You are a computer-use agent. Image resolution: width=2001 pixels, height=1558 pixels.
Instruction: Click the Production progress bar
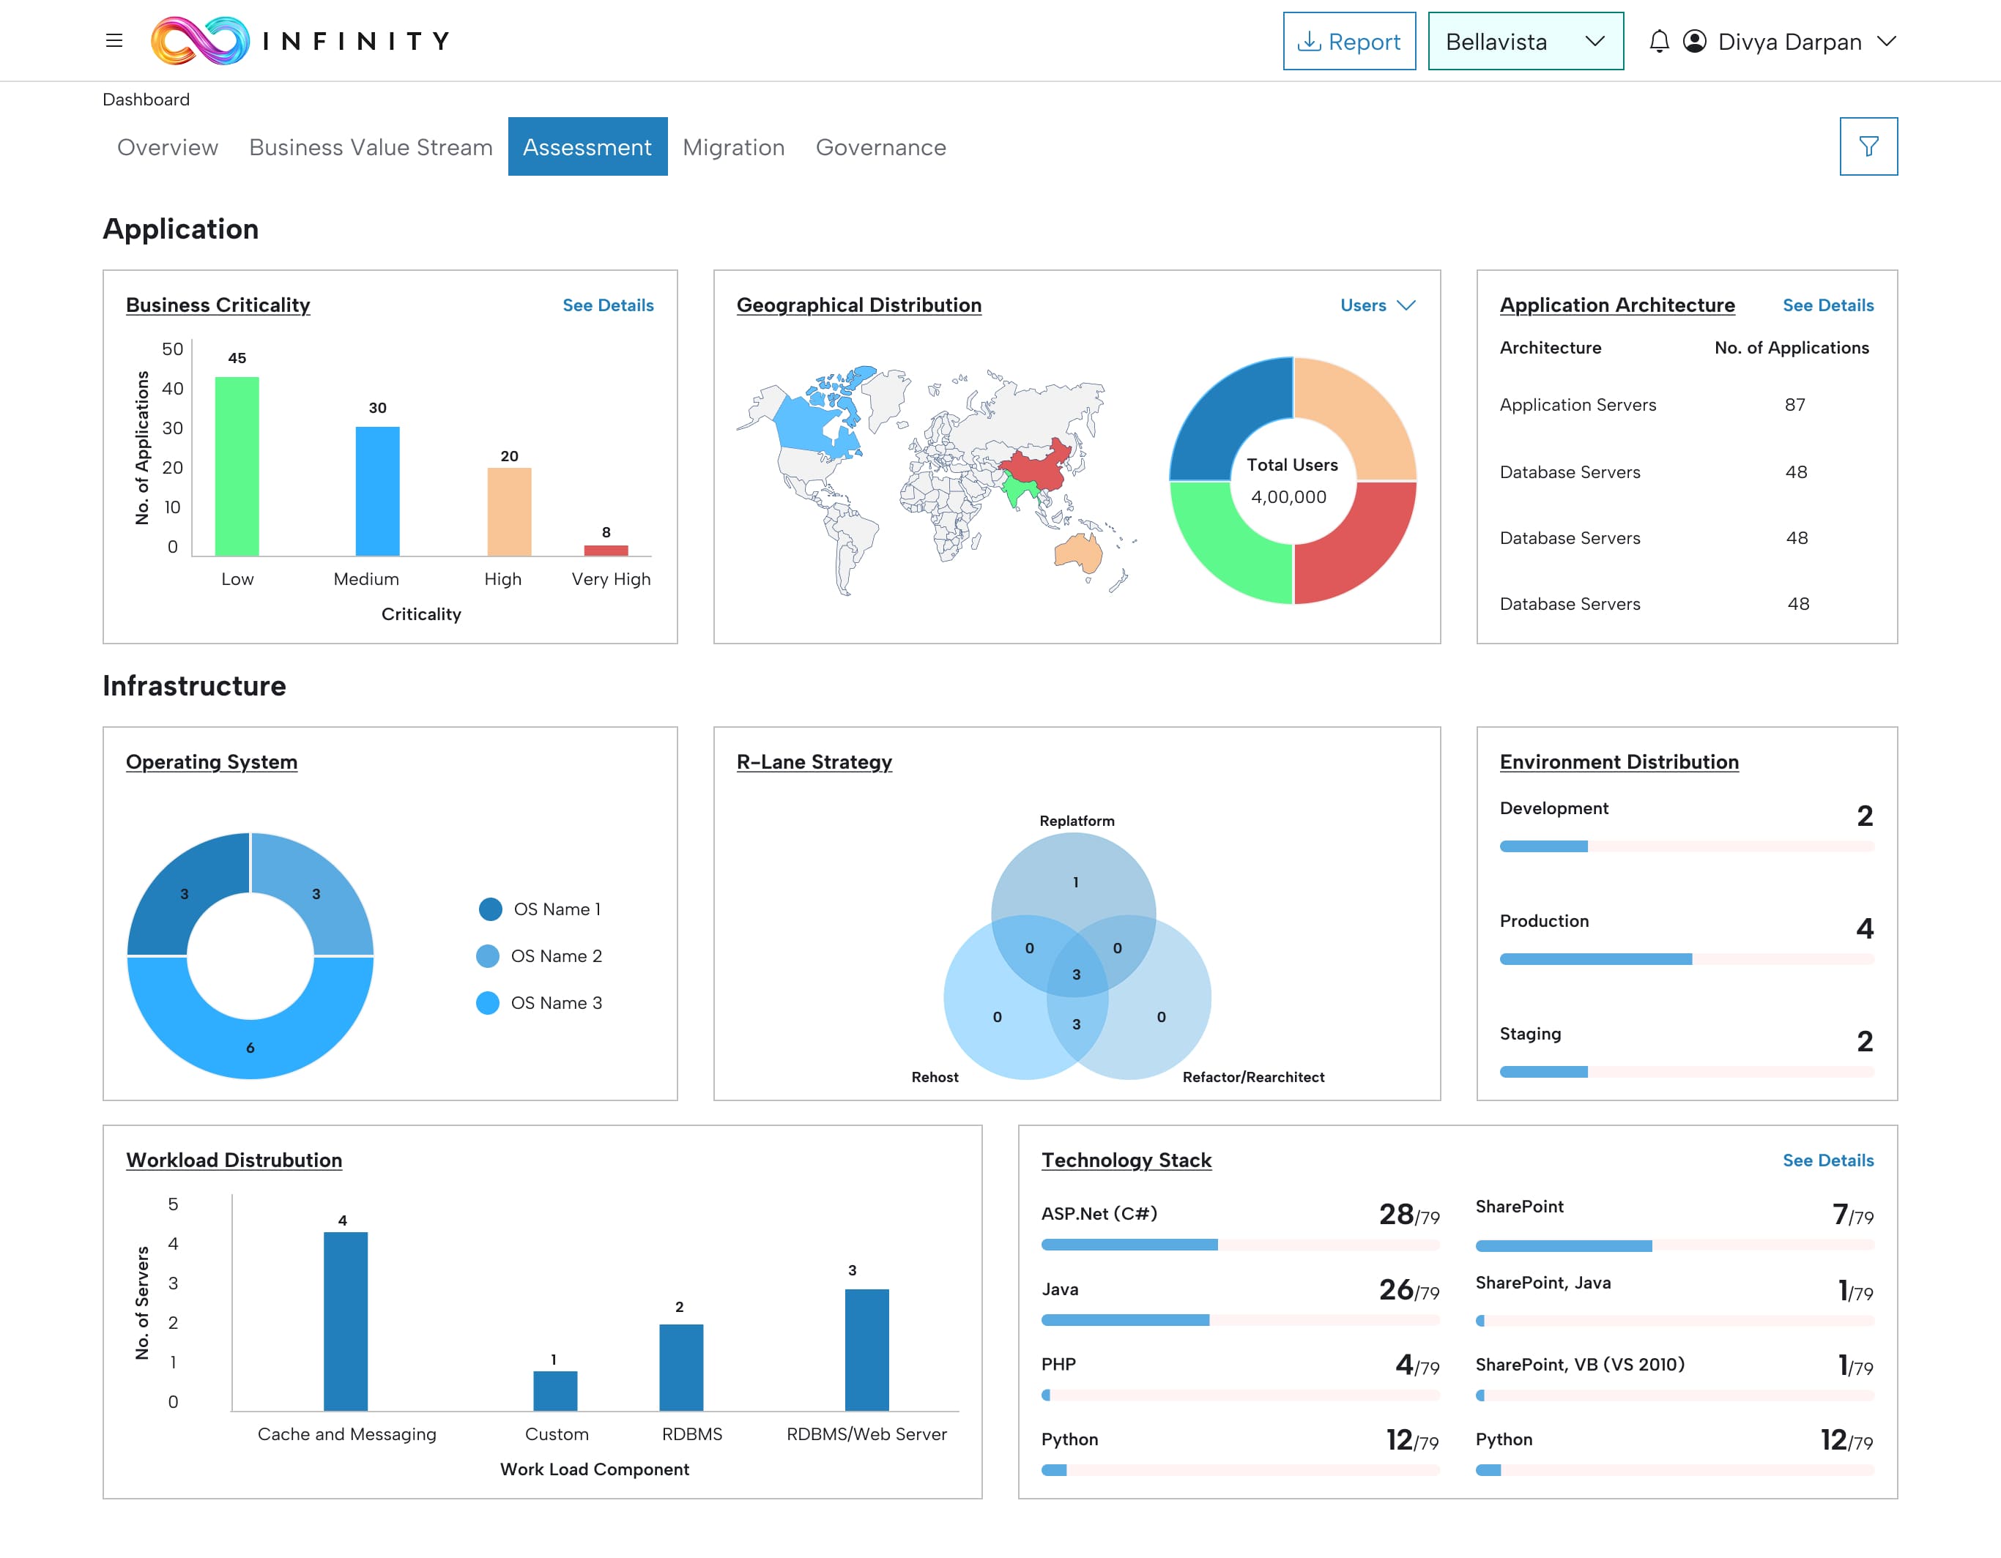click(x=1686, y=959)
